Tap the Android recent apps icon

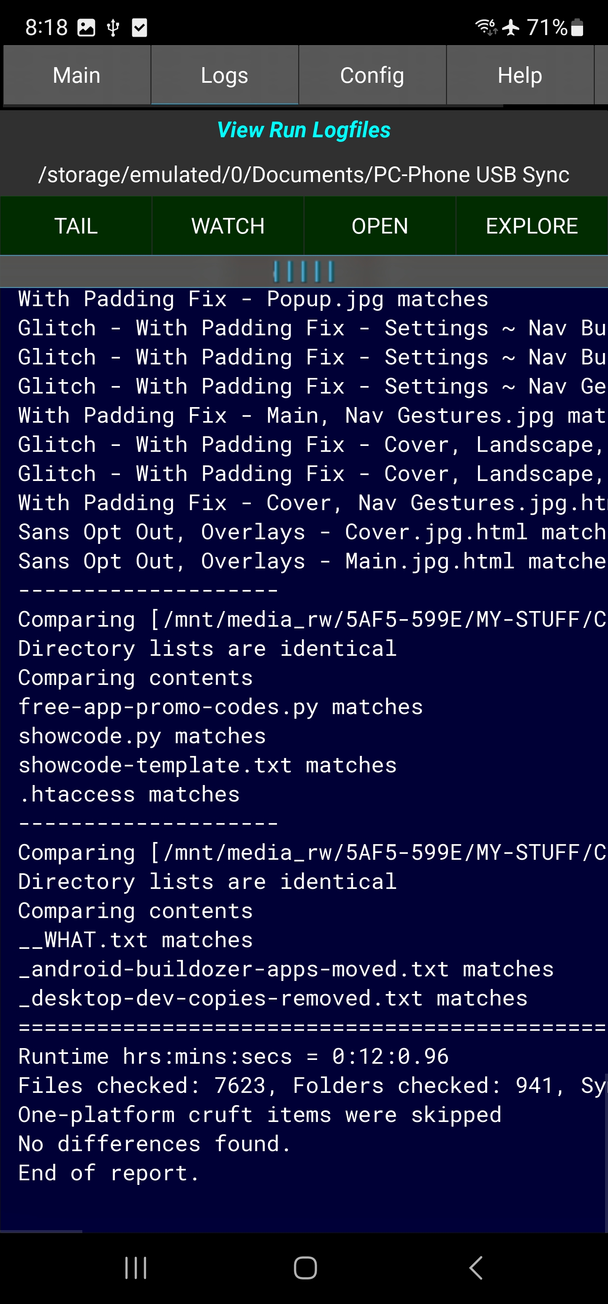point(136,1268)
